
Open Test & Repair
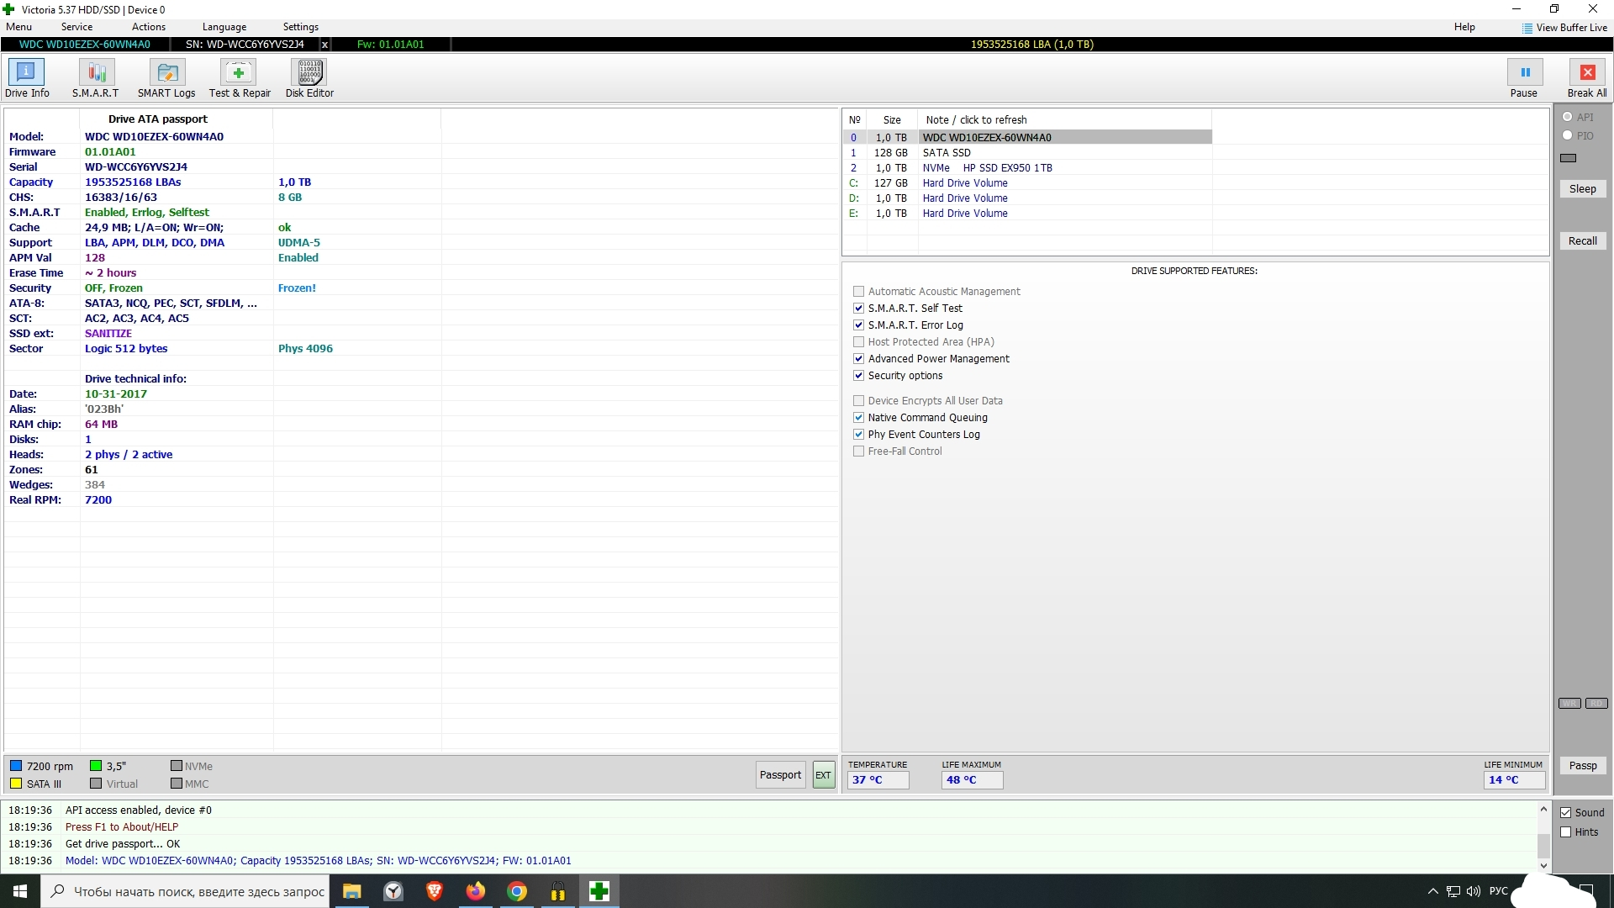pyautogui.click(x=240, y=78)
